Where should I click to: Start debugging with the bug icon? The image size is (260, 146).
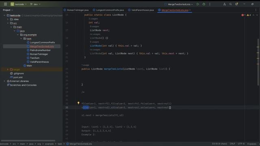pos(204,4)
